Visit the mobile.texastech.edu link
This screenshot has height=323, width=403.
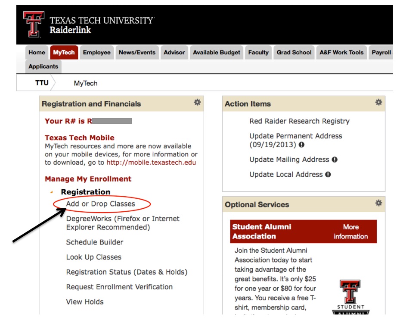(151, 163)
